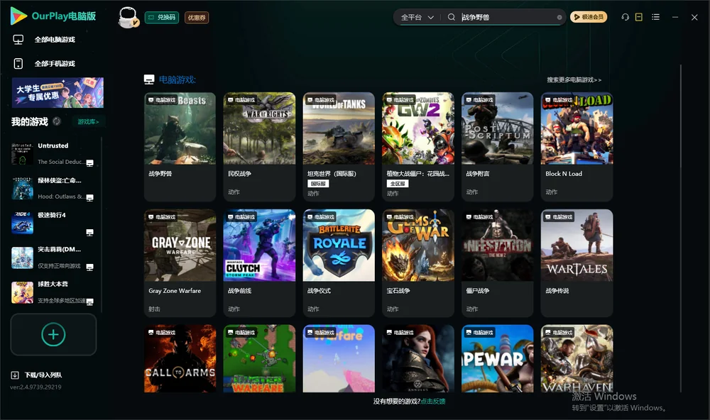
Task: Select 球胜大本营 in my games list
Action: click(x=53, y=293)
